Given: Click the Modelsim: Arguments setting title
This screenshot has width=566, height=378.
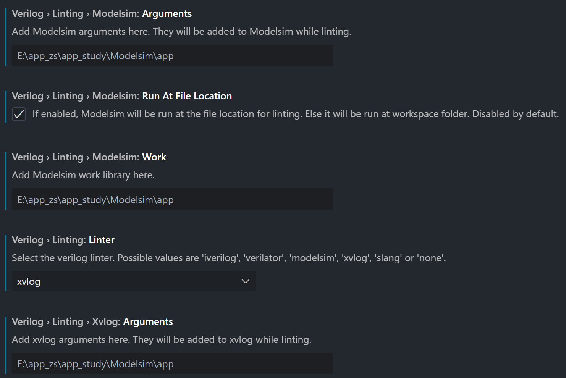Looking at the screenshot, I should [102, 14].
